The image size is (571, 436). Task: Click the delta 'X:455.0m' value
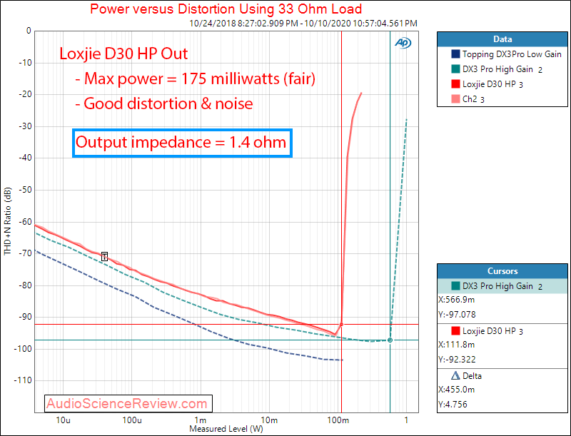(x=456, y=390)
